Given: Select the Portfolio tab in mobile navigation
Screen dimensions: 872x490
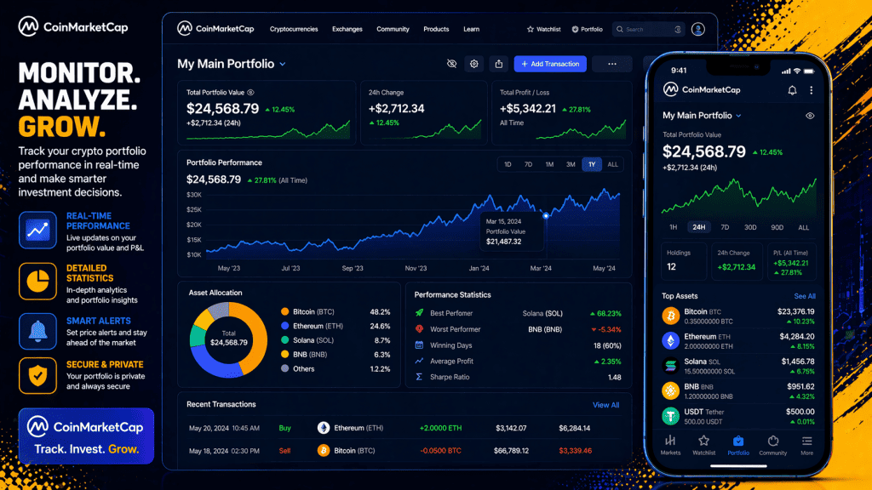Looking at the screenshot, I should [x=738, y=442].
